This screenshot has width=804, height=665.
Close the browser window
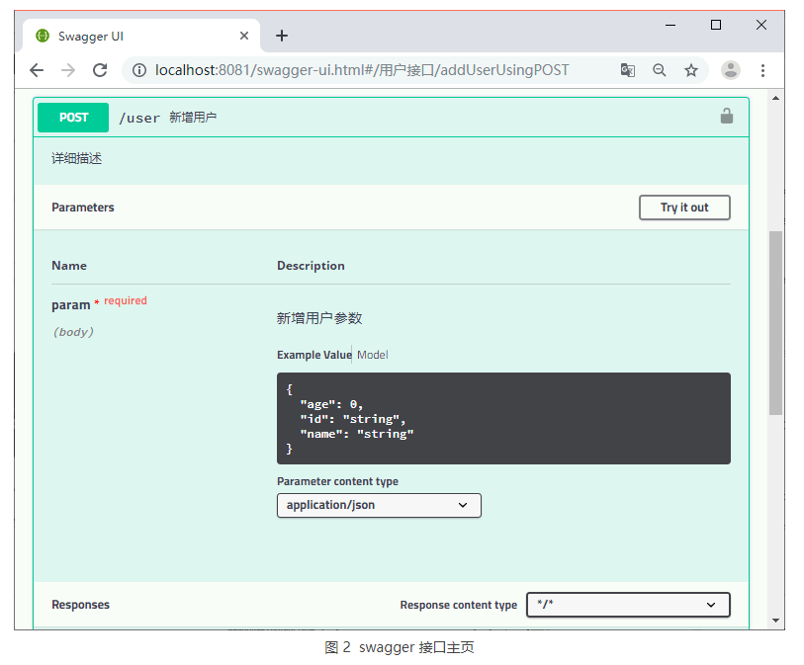pos(760,25)
